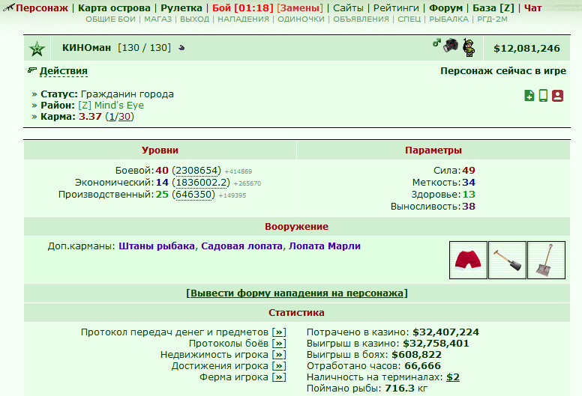Click the terminals cash $2 link

(x=453, y=377)
